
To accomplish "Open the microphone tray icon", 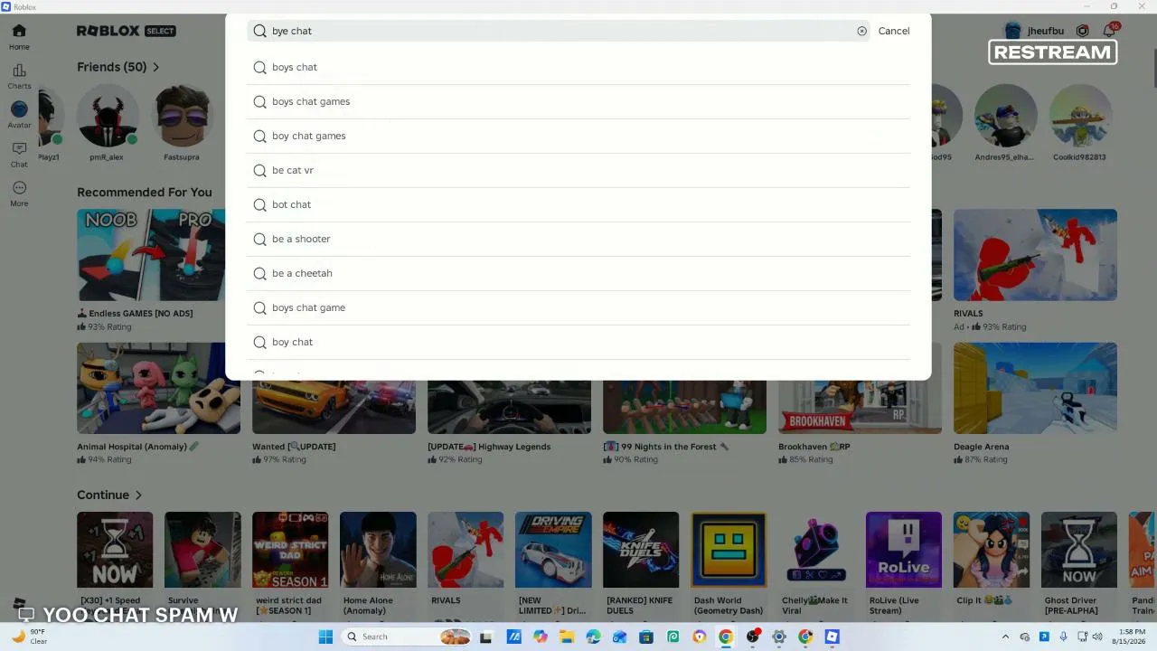I will tap(1063, 637).
